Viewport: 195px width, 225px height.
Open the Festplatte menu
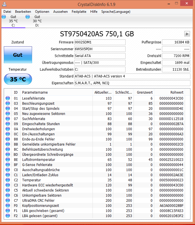click(79, 12)
